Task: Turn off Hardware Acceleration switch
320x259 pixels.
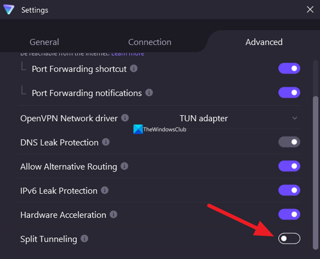Action: pyautogui.click(x=289, y=214)
